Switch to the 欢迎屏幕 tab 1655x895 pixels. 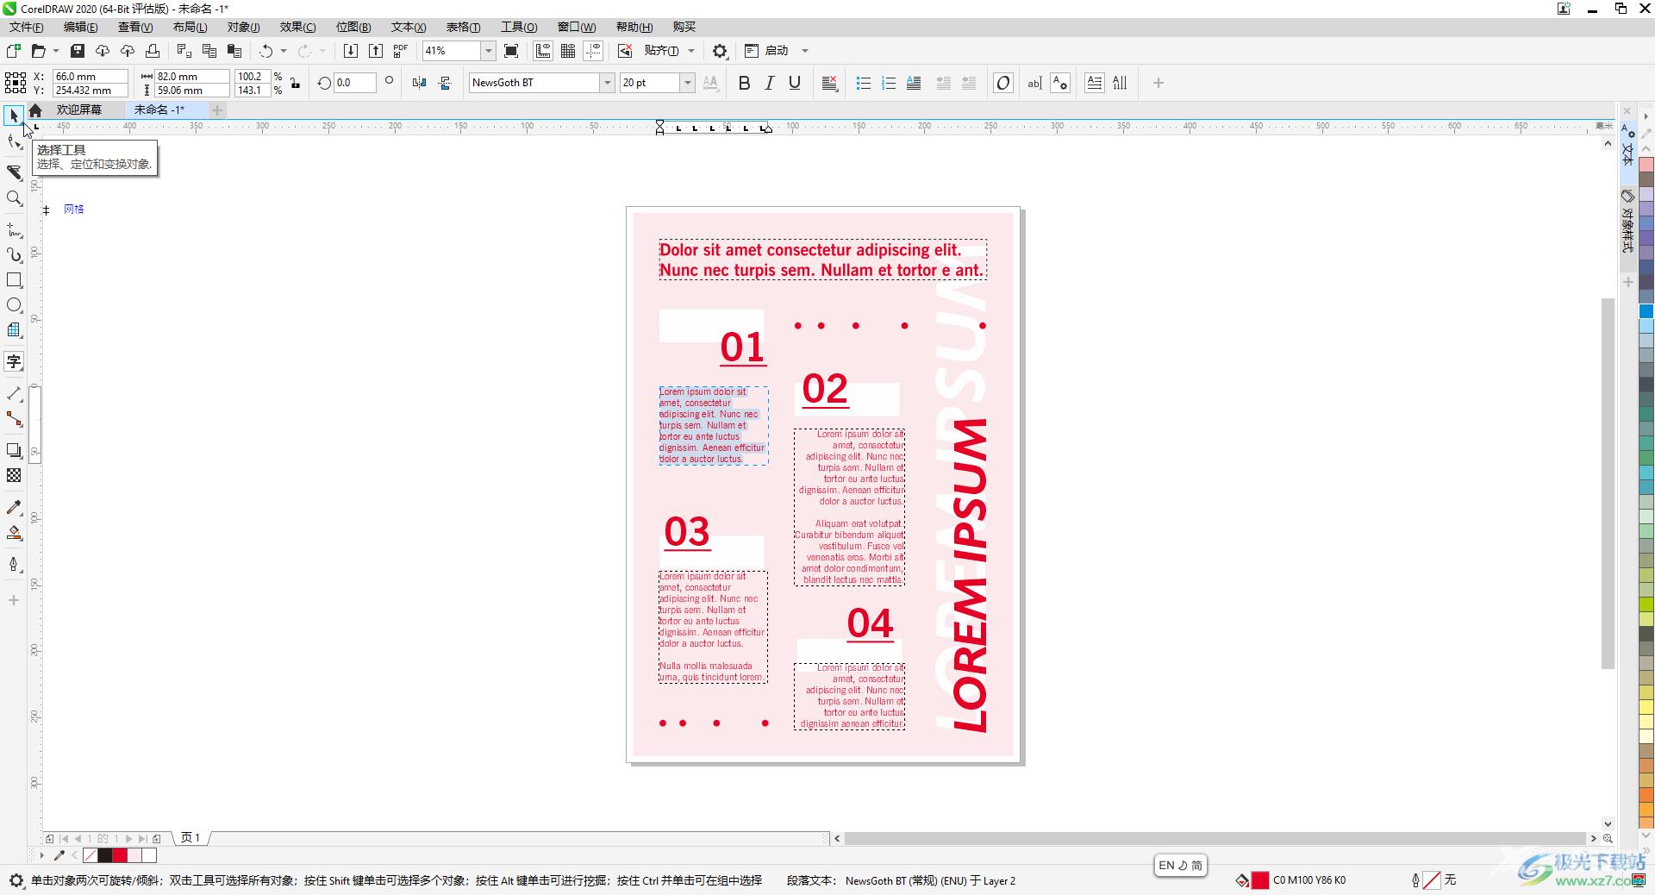click(79, 110)
